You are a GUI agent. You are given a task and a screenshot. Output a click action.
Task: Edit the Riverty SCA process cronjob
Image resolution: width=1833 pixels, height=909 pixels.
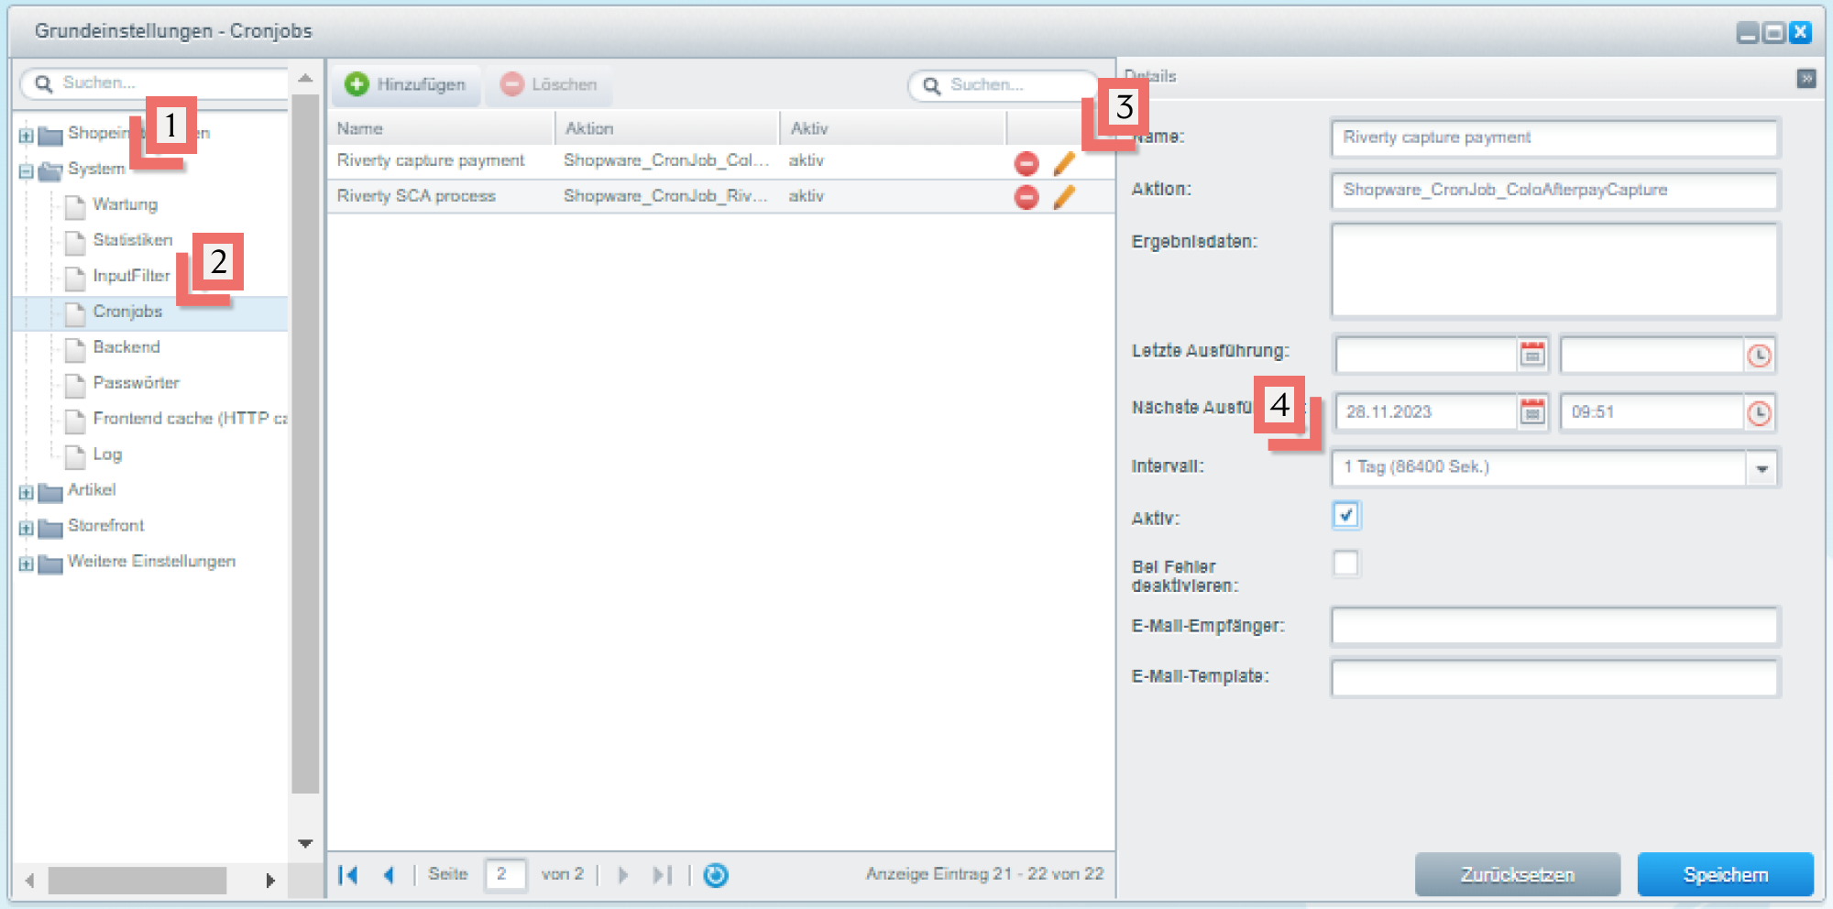[x=1063, y=197]
